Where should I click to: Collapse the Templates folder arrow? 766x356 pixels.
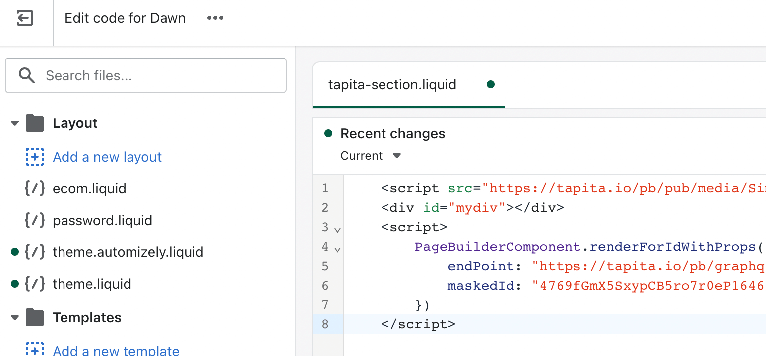coord(15,318)
